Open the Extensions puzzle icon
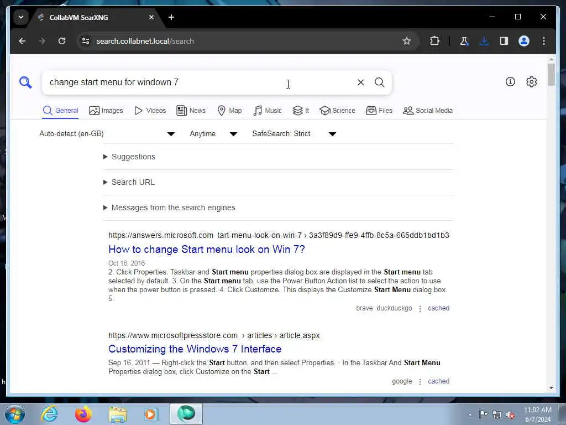This screenshot has width=566, height=425. [434, 41]
